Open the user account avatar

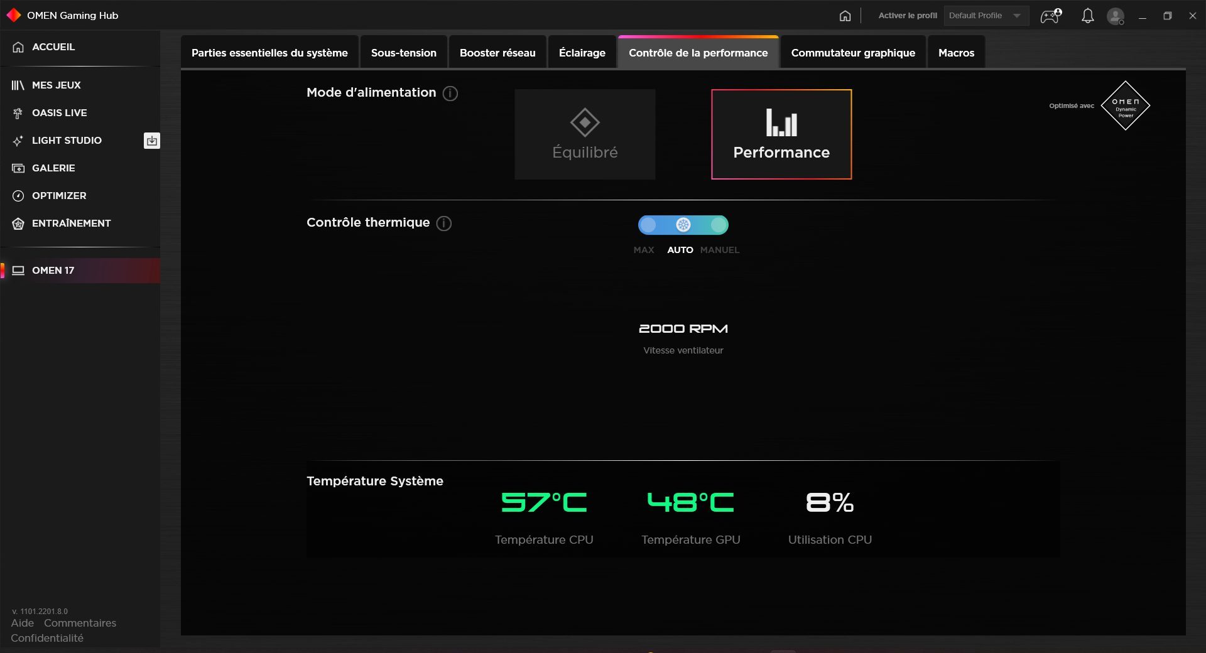(x=1116, y=16)
